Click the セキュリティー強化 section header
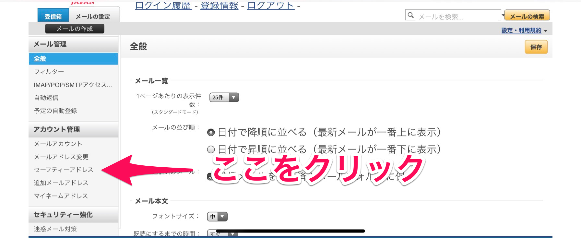Image resolution: width=581 pixels, height=238 pixels. 73,215
